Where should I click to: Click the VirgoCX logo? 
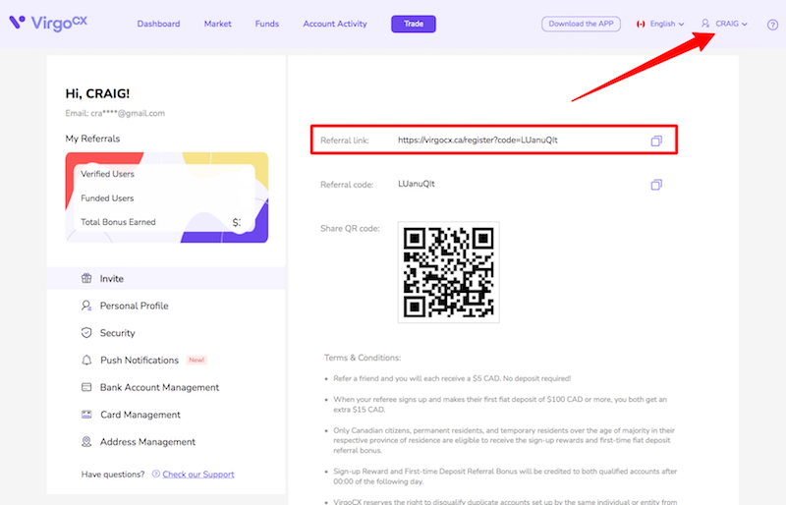click(x=48, y=23)
